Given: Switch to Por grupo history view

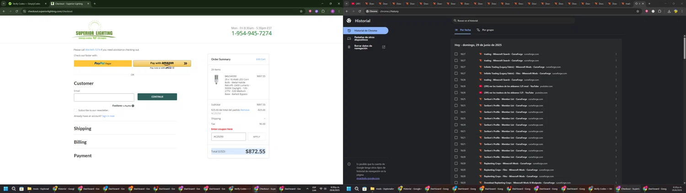Looking at the screenshot, I should click(485, 30).
